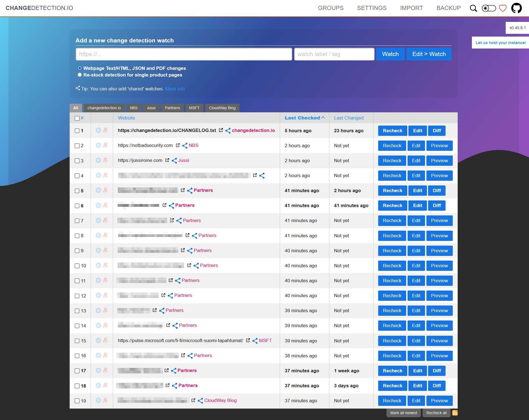
Task: Open external link icon in row 19
Action: (x=193, y=400)
